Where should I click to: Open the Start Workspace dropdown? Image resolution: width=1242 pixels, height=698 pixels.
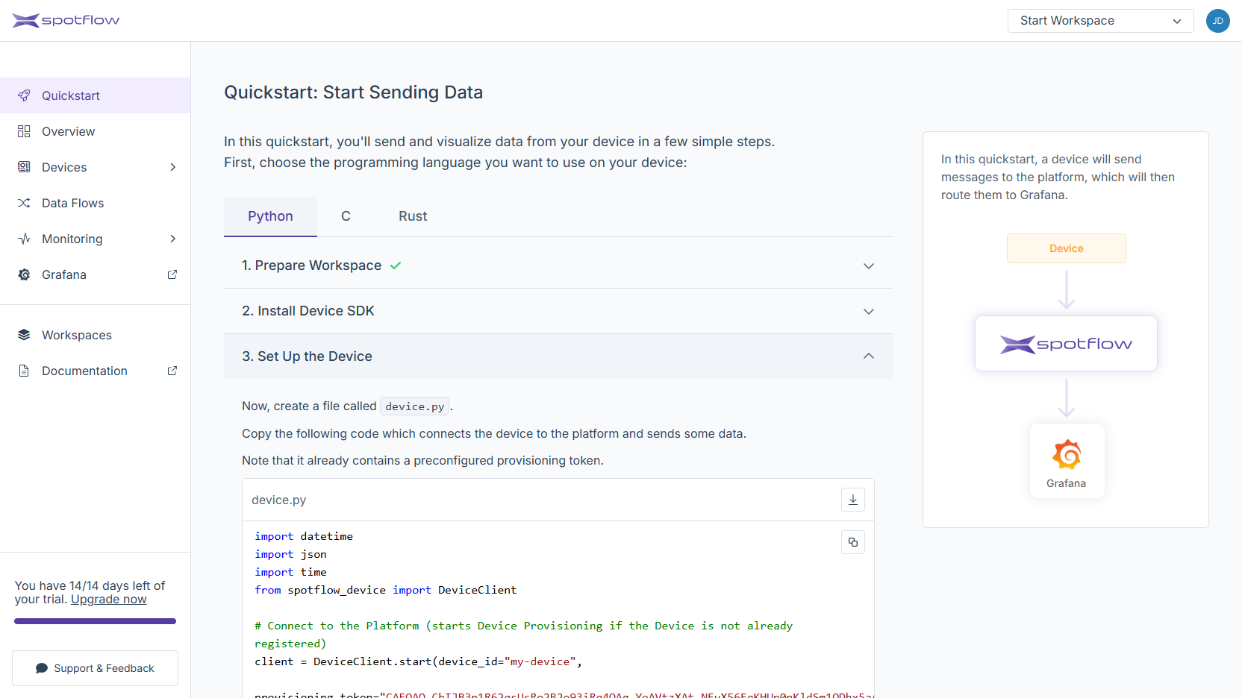[1100, 21]
